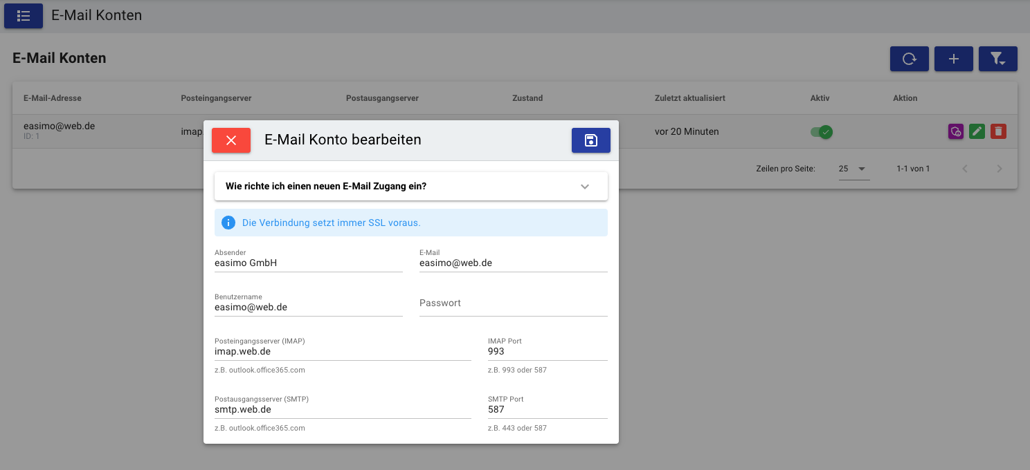Close the edit account dialog
1030x470 pixels.
231,140
